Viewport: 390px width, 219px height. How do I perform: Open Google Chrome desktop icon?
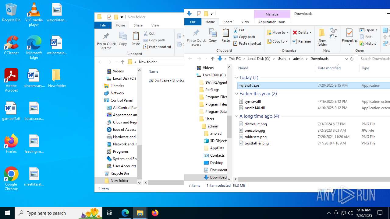(11, 179)
